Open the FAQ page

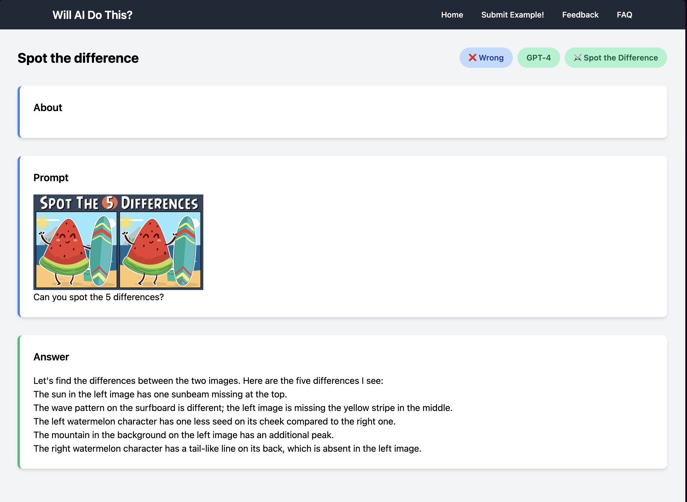(624, 15)
